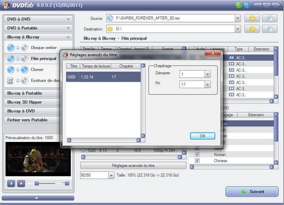The height and width of the screenshot is (205, 284).
Task: Browse for source folder icon
Action: pyautogui.click(x=252, y=18)
